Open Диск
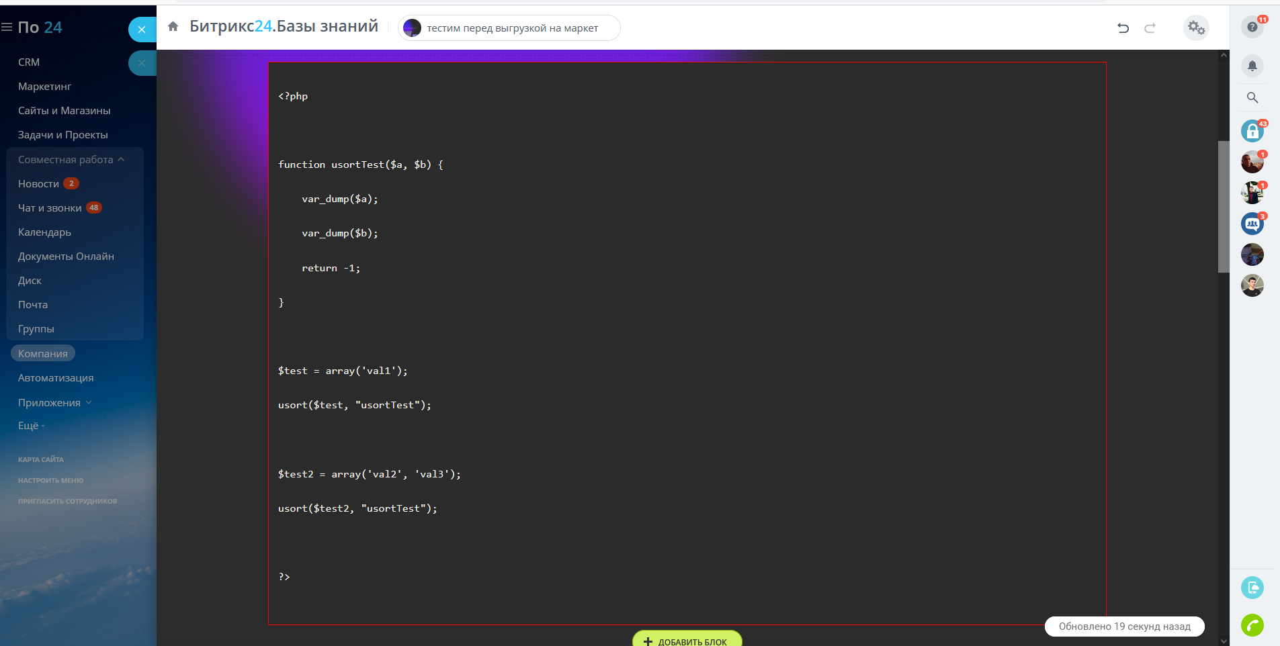 [x=30, y=280]
